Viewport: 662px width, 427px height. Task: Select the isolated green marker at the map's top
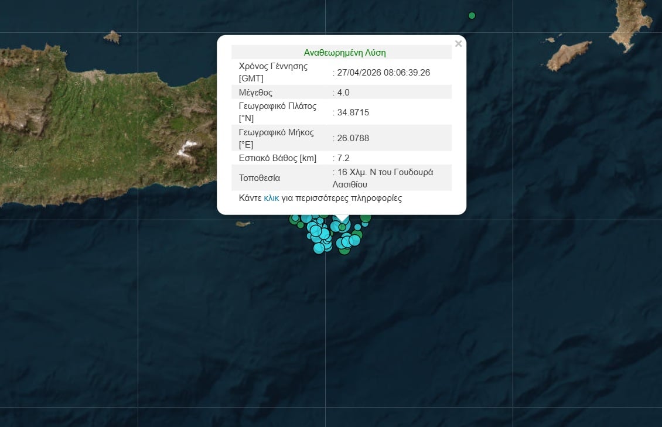point(472,15)
